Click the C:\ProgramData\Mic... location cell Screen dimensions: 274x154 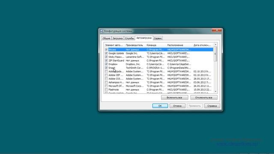point(179,68)
